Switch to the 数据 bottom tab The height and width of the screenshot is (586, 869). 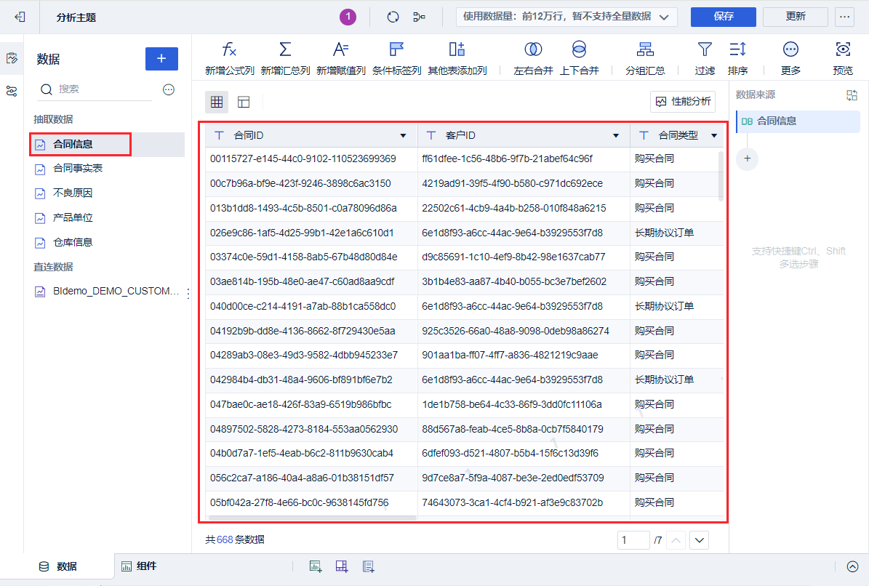click(x=57, y=566)
